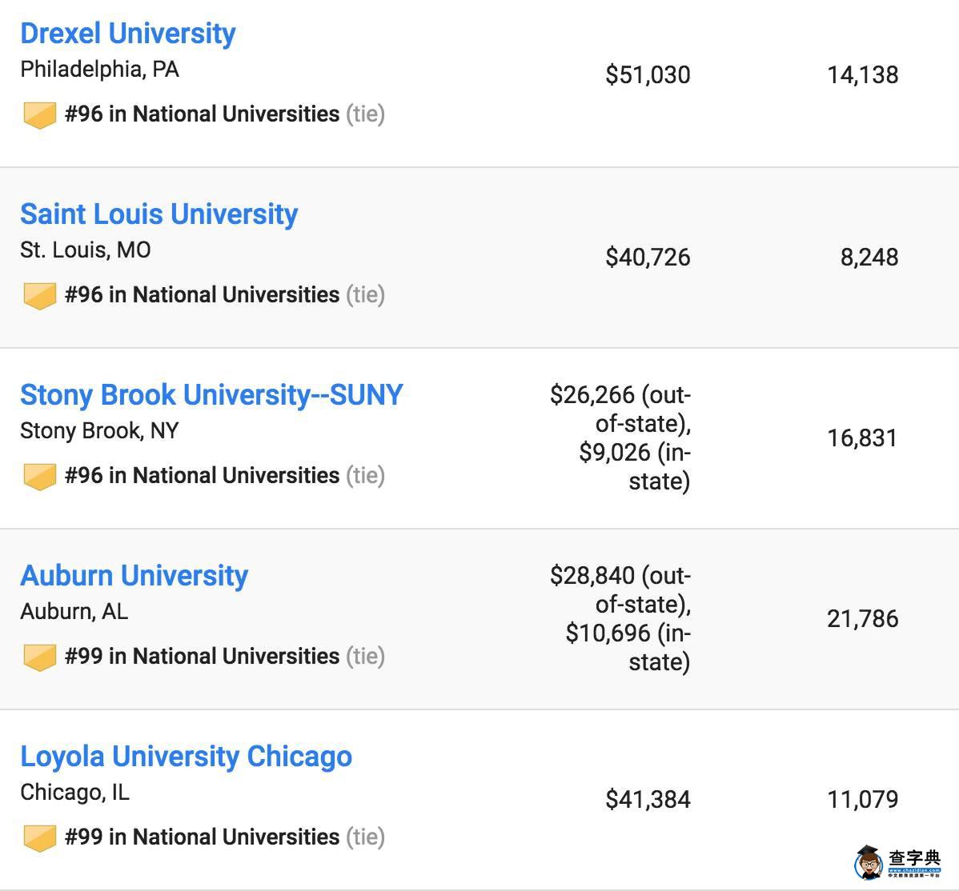Screen dimensions: 959x891
Task: Open the Auburn University link
Action: pos(134,576)
